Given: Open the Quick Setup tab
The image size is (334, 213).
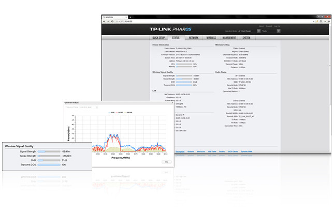Looking at the screenshot, I should pyautogui.click(x=158, y=38).
